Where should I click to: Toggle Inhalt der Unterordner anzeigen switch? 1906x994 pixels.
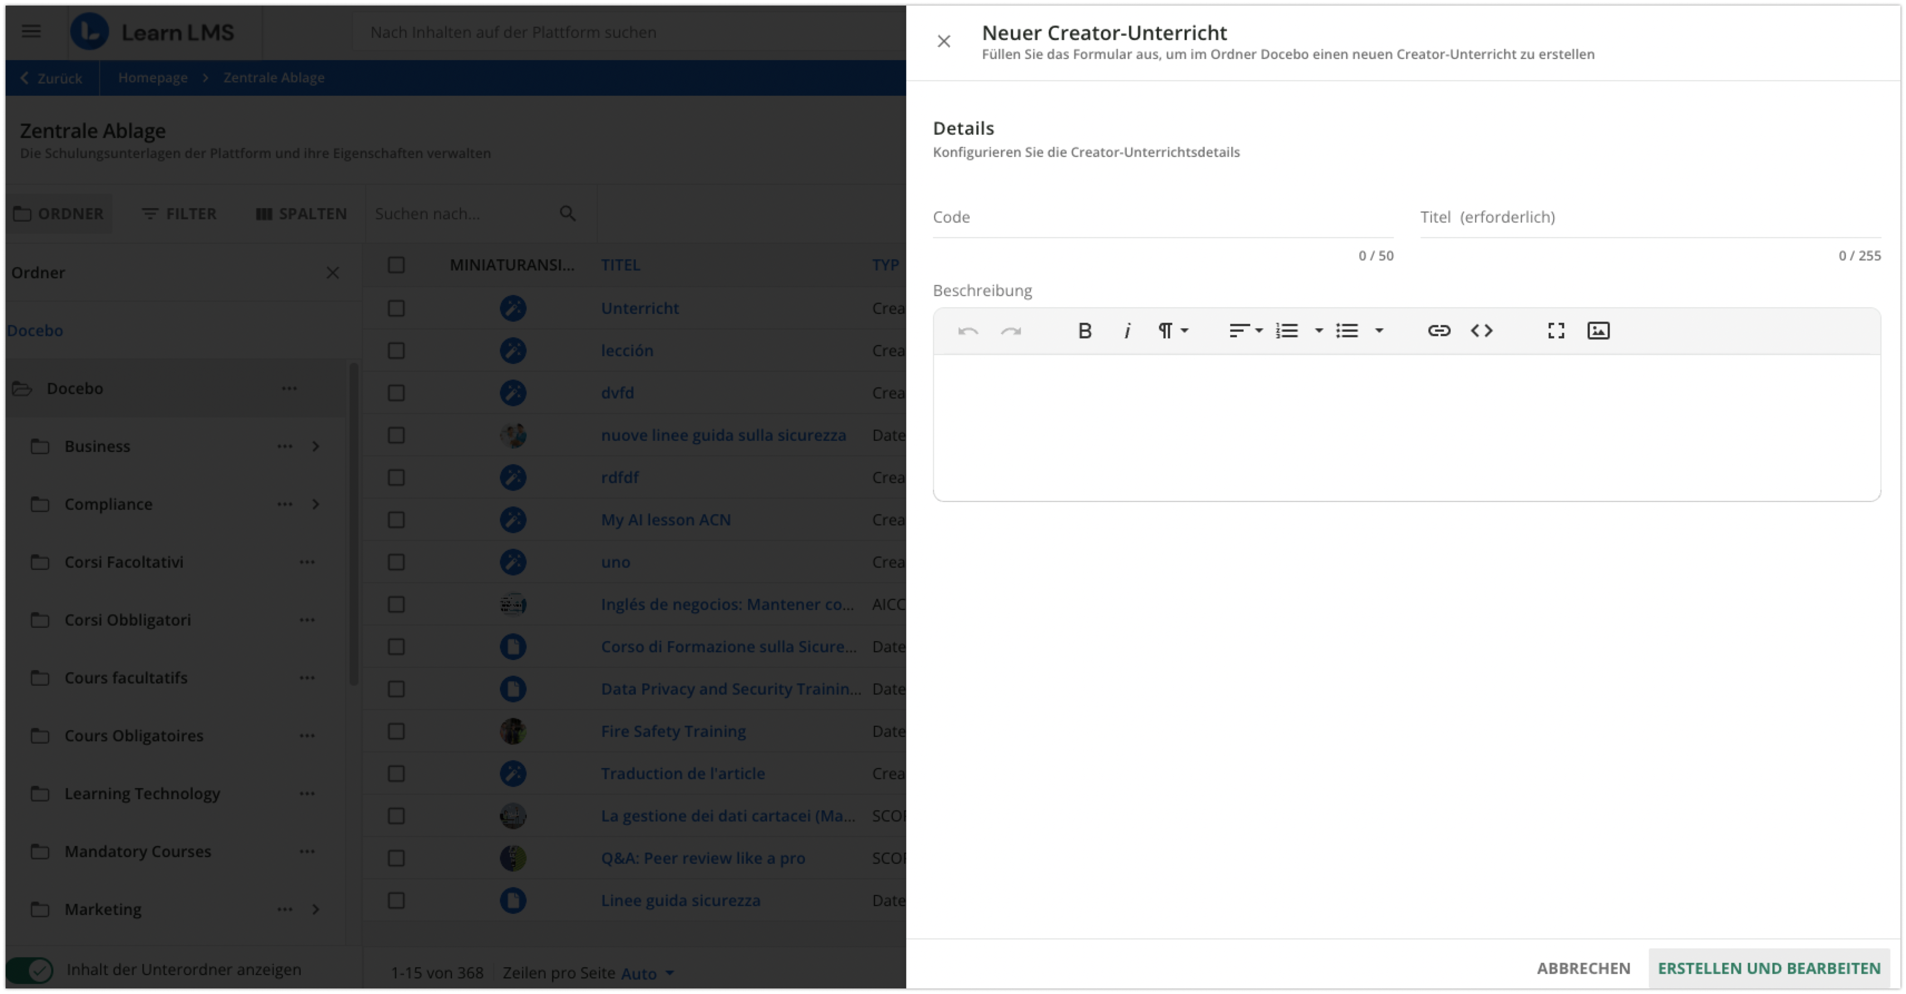pyautogui.click(x=30, y=970)
